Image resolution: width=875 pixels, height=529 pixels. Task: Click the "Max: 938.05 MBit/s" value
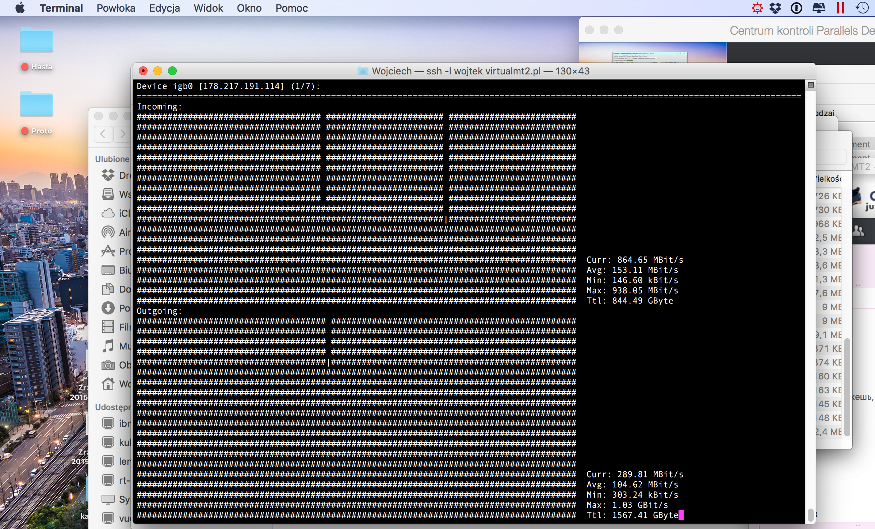pyautogui.click(x=632, y=291)
